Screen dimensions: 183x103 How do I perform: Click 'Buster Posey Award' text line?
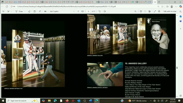132,95
